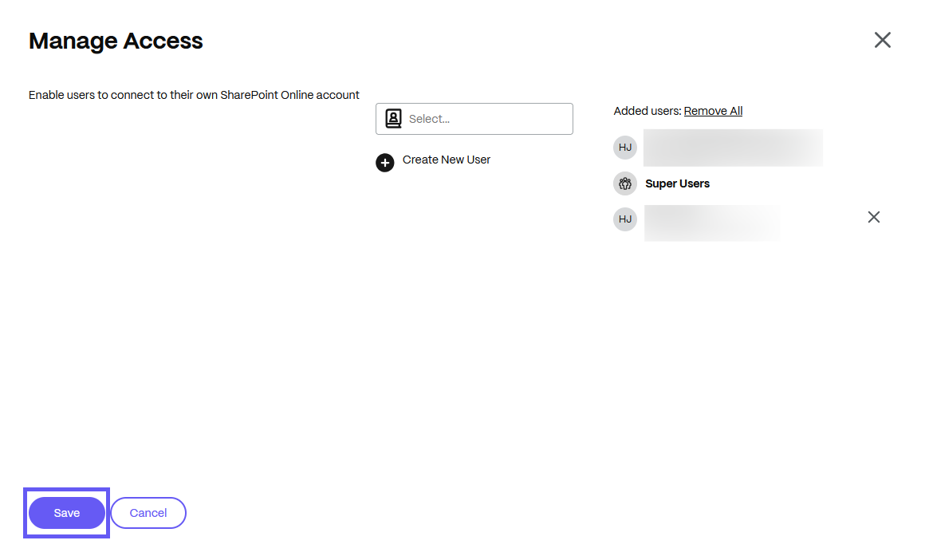Click the first blurred user name entry

[x=733, y=148]
